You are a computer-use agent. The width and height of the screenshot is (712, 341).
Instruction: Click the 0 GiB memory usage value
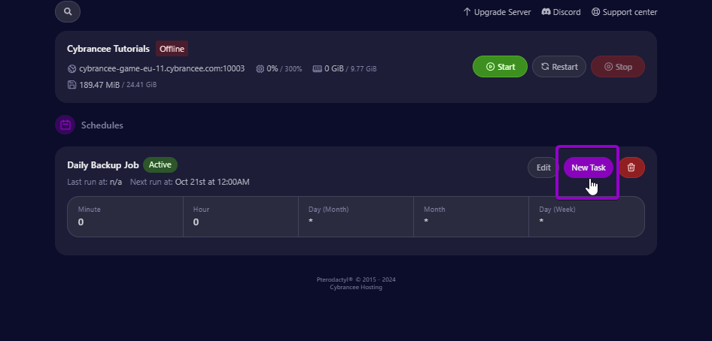pyautogui.click(x=334, y=68)
